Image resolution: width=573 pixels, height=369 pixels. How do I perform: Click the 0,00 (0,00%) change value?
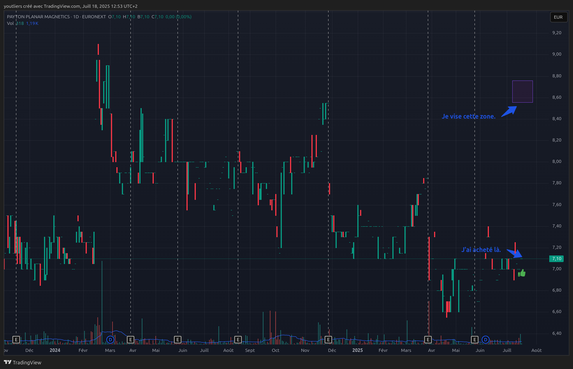tap(178, 17)
